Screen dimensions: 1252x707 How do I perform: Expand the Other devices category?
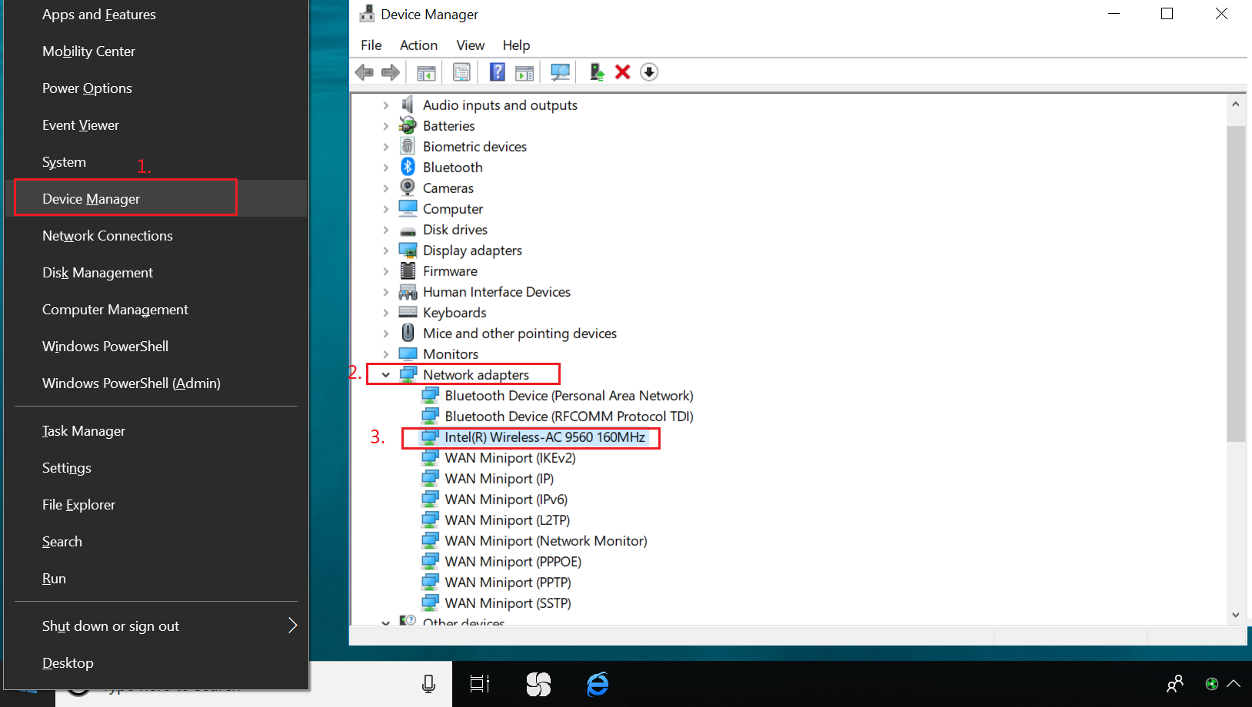click(x=386, y=622)
